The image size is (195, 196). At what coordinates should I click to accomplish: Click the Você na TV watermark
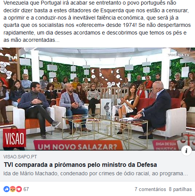click(x=179, y=55)
